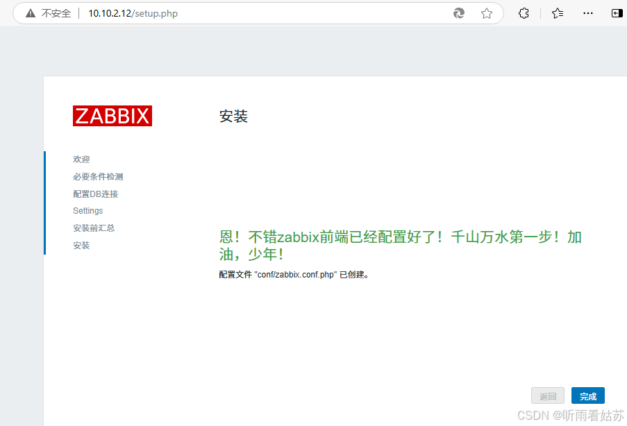Viewport: 627px width, 426px height.
Task: Open the favorites list icon
Action: pos(558,13)
